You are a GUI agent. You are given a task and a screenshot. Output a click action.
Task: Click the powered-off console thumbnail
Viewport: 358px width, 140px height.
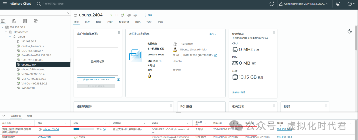pyautogui.click(x=97, y=61)
